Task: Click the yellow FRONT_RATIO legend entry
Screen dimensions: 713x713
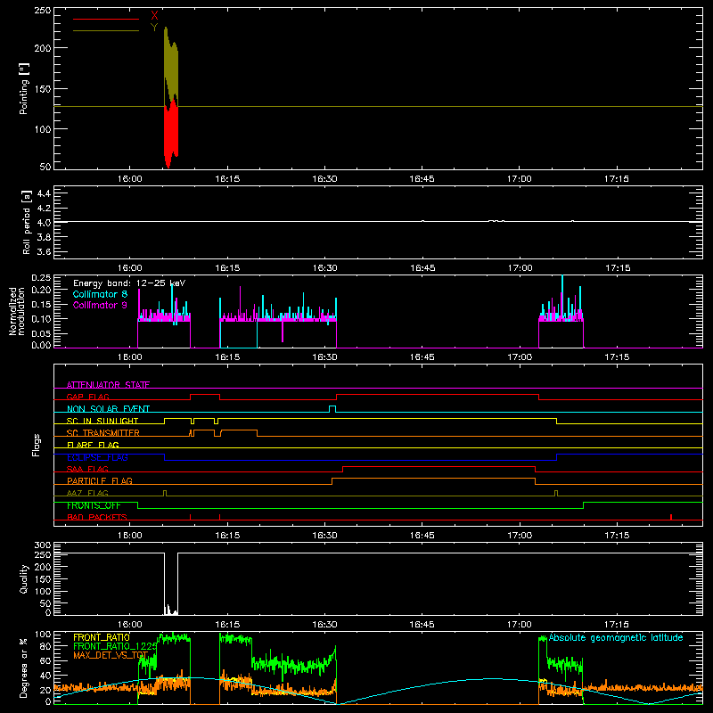Action: 102,637
